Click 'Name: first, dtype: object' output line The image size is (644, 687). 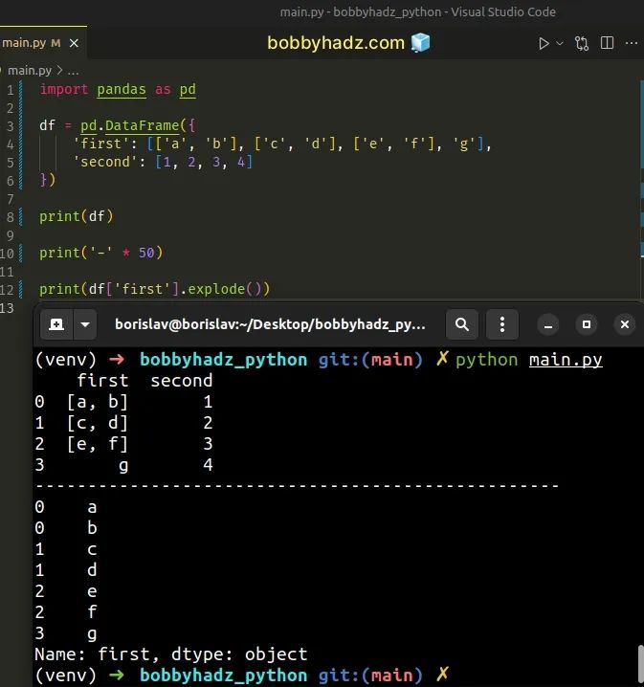[171, 654]
